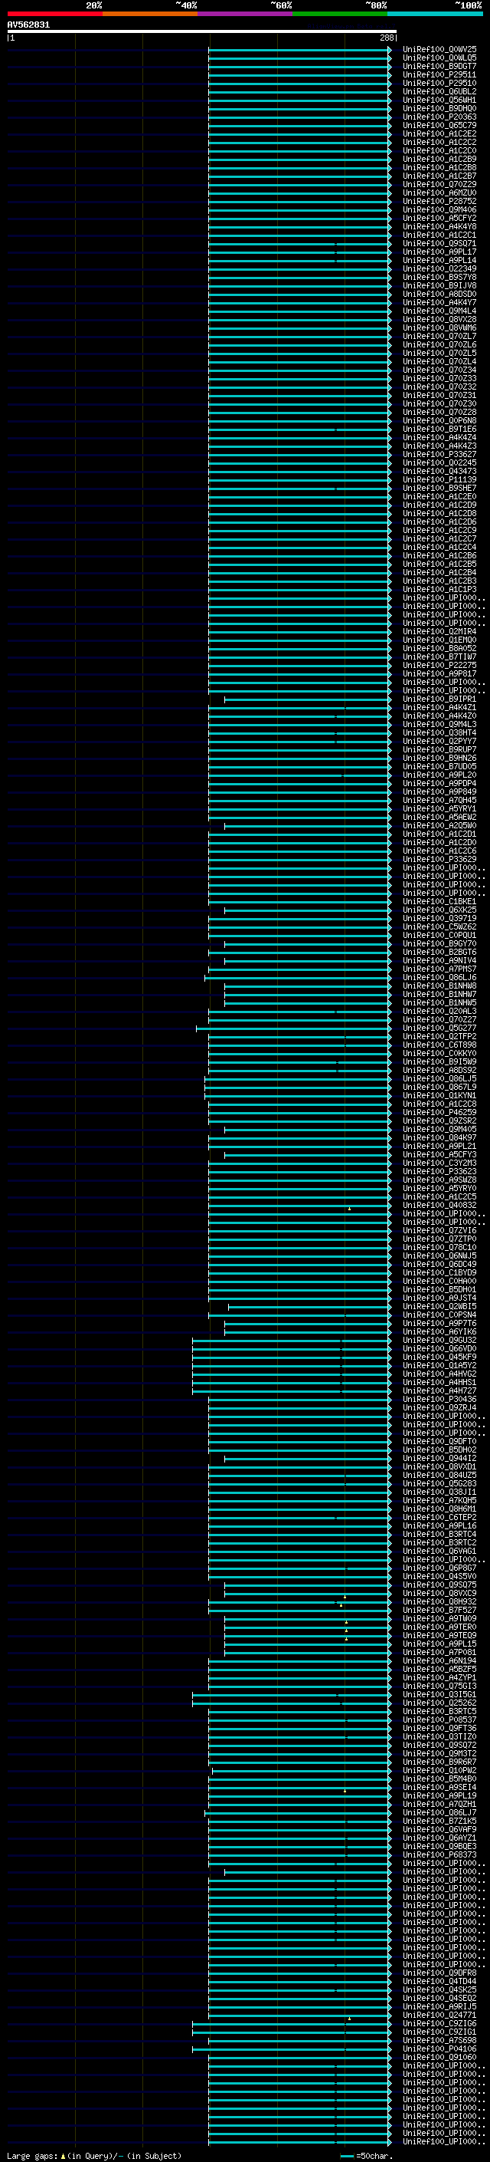Select the UniRef100_C3Y2M3 label

tap(439, 1163)
